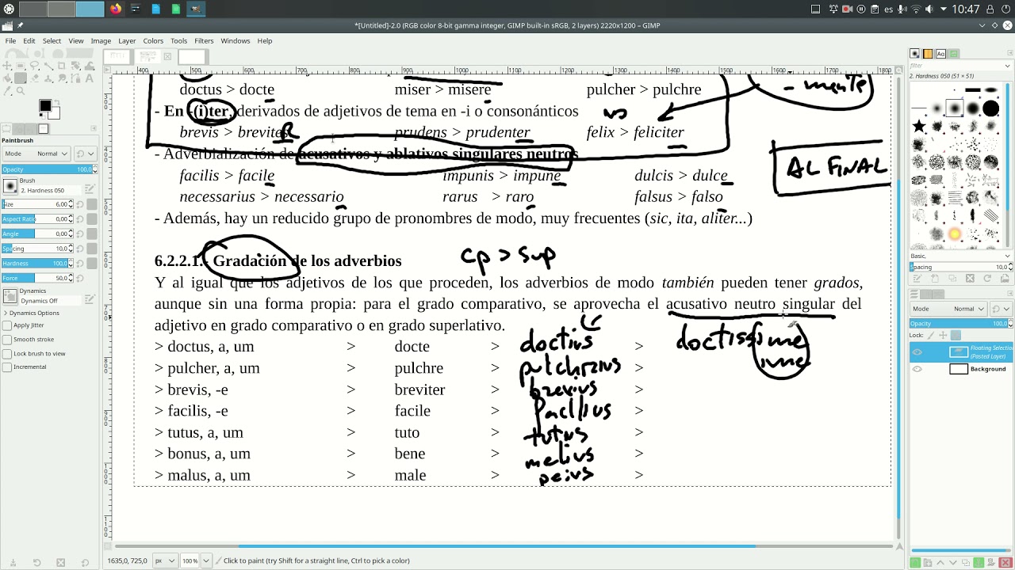Click delete brush icon in Brushes panel
Image resolution: width=1015 pixels, height=570 pixels.
pyautogui.click(x=970, y=279)
